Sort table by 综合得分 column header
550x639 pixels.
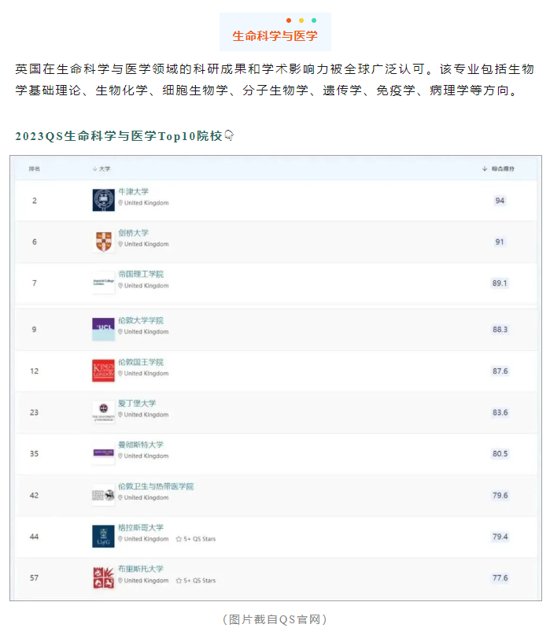pyautogui.click(x=498, y=168)
